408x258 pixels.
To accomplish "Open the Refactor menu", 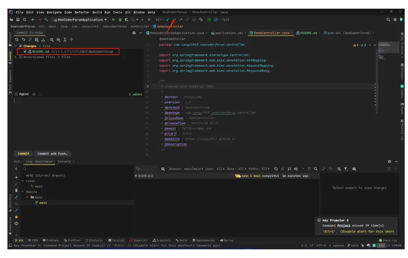I will (82, 12).
